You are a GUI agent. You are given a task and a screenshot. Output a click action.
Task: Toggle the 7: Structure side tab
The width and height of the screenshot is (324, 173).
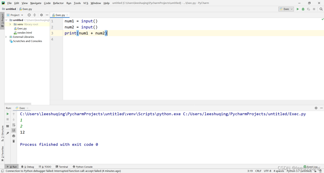tap(2, 133)
